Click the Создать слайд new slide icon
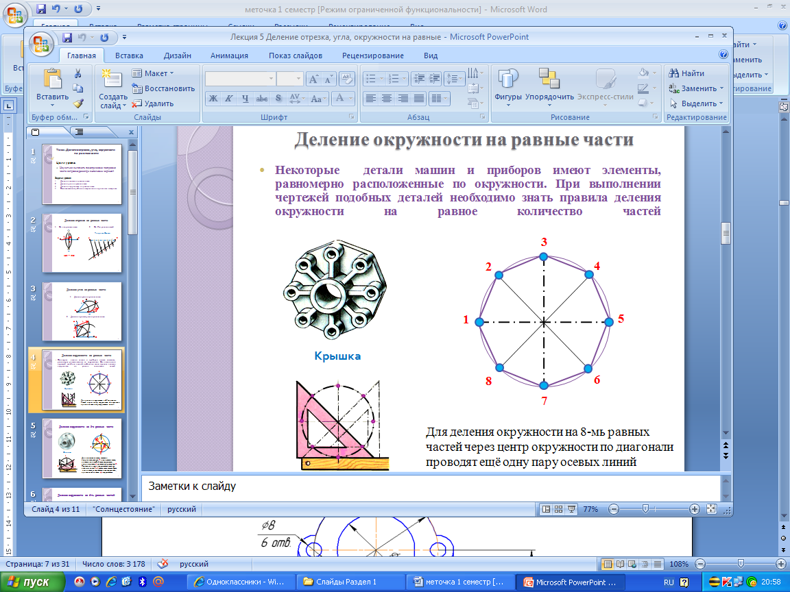Image resolution: width=790 pixels, height=592 pixels. pyautogui.click(x=112, y=79)
